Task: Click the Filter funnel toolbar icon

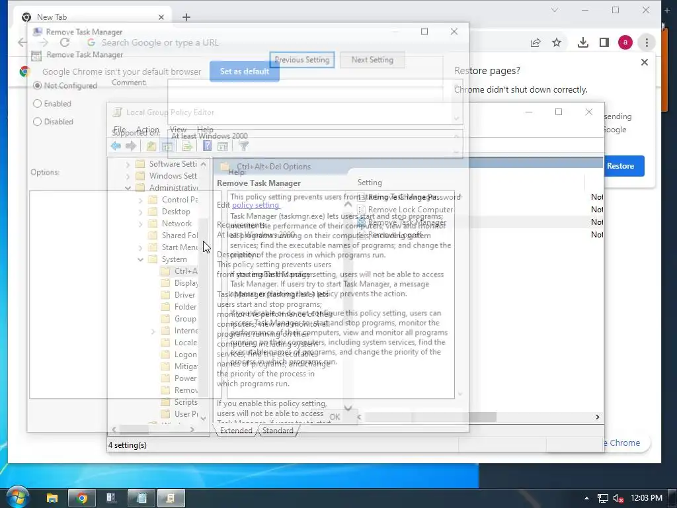Action: (243, 146)
